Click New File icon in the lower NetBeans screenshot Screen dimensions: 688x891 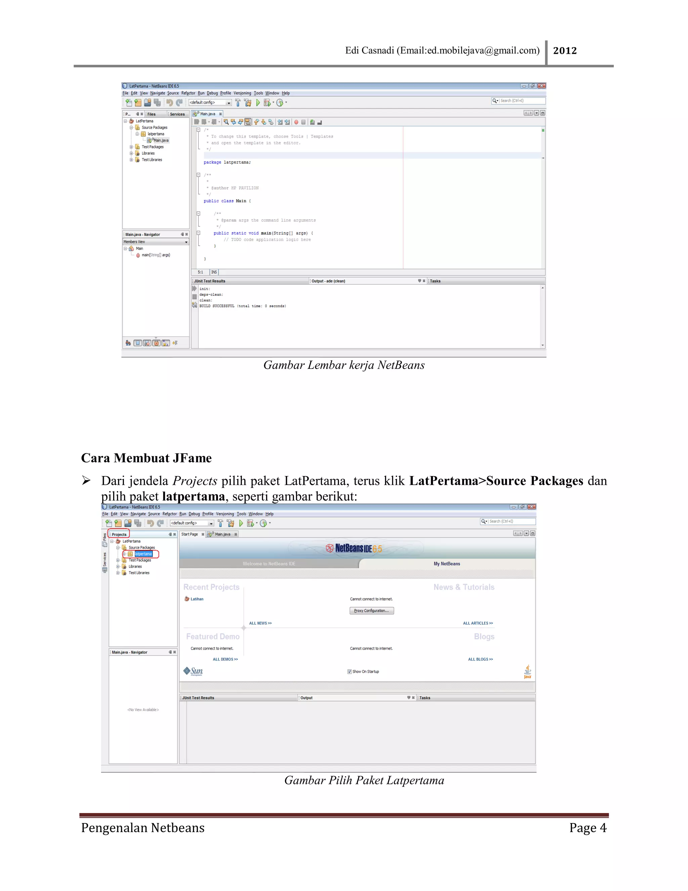click(109, 523)
